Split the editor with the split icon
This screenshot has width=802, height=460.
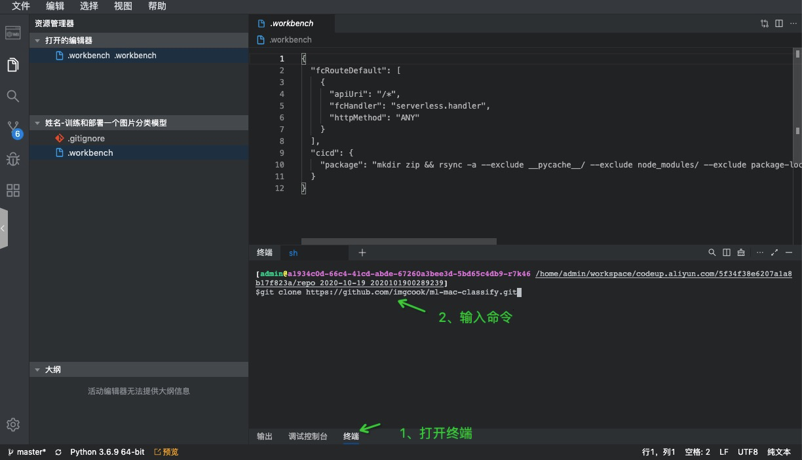point(779,24)
